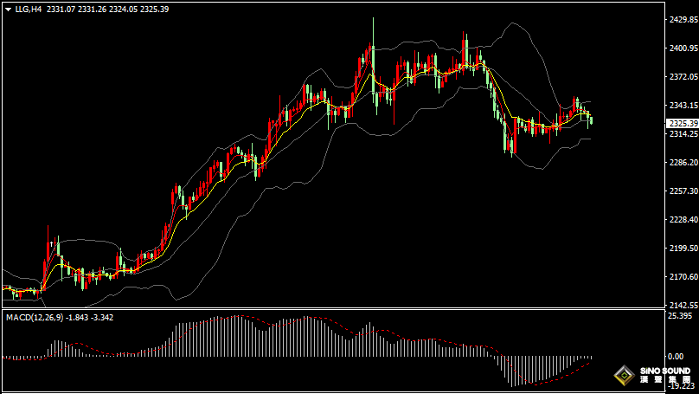
Task: Click the 2429.85 label on price axis
Action: point(682,20)
